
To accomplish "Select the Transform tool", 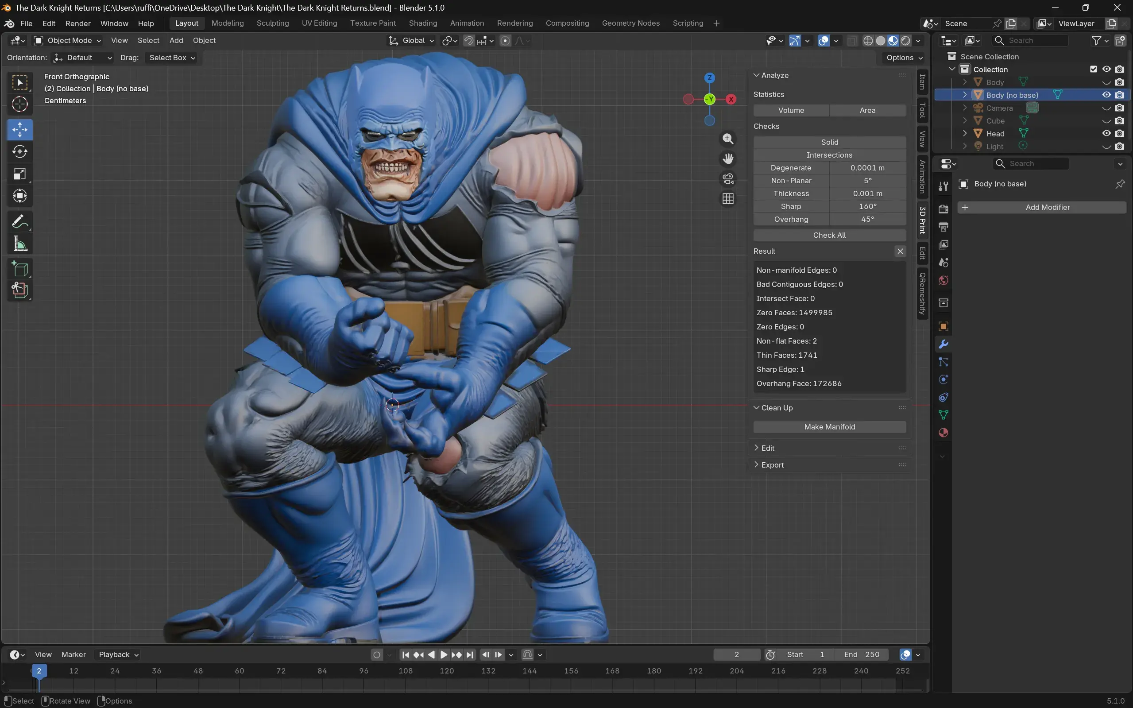I will [19, 196].
